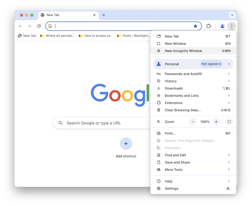Image resolution: width=252 pixels, height=206 pixels.
Task: Click the forward navigation arrow
Action: 29,26
